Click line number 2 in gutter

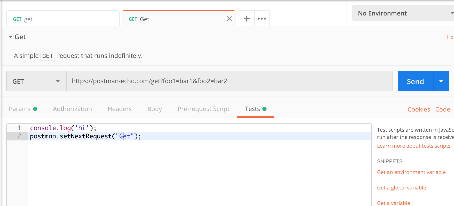click(19, 136)
